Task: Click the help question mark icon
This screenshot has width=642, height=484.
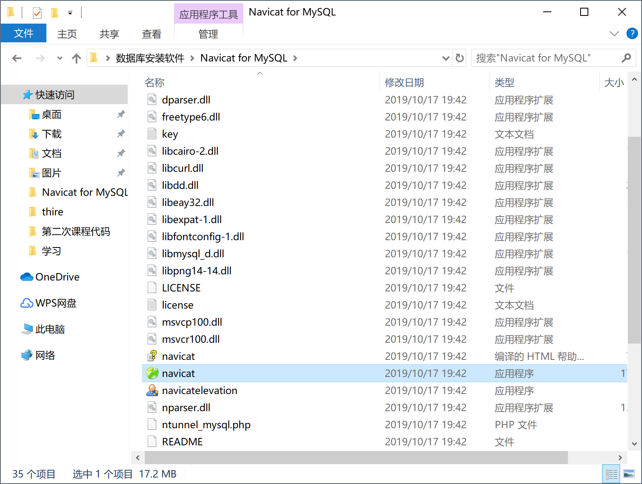Action: coord(632,33)
